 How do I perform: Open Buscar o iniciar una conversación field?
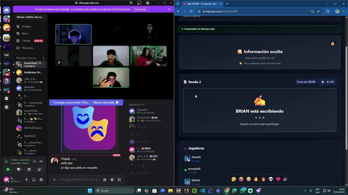tap(30, 17)
